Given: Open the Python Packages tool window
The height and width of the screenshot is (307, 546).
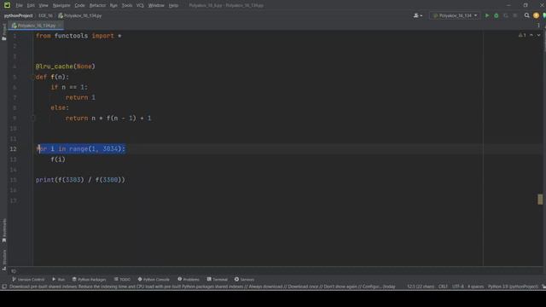Looking at the screenshot, I should pos(89,280).
